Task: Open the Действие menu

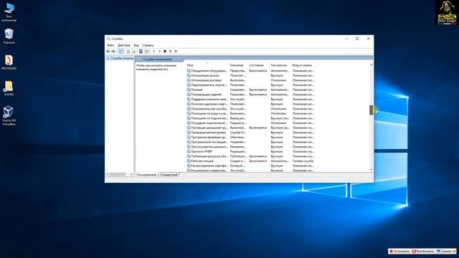Action: [124, 45]
